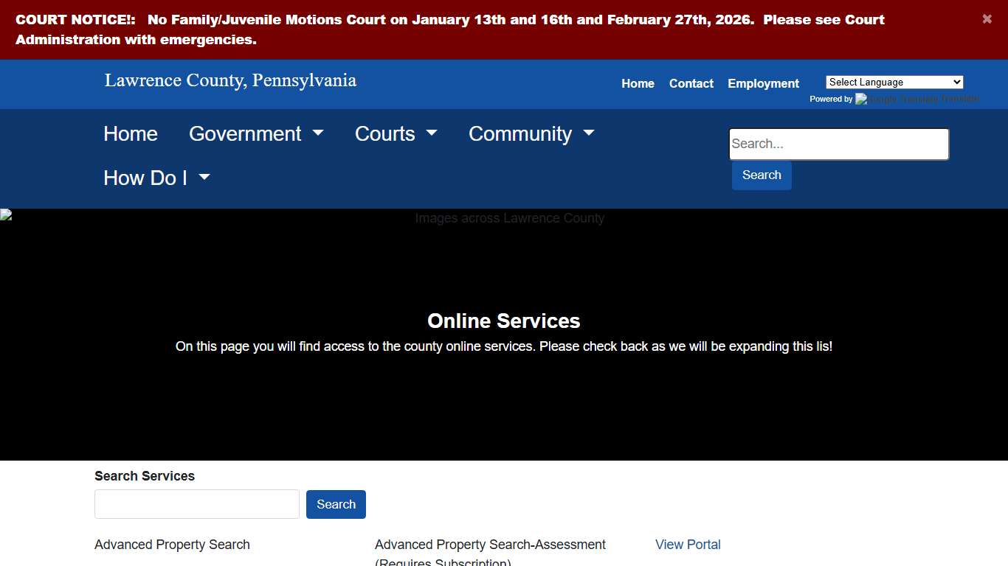Open the Select Language dropdown
Image resolution: width=1008 pixels, height=566 pixels.
pyautogui.click(x=894, y=82)
